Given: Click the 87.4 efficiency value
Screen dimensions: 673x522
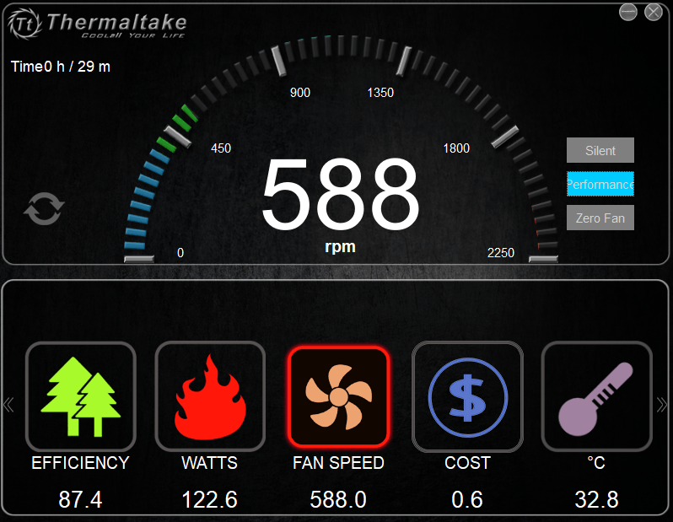Looking at the screenshot, I should (x=80, y=499).
